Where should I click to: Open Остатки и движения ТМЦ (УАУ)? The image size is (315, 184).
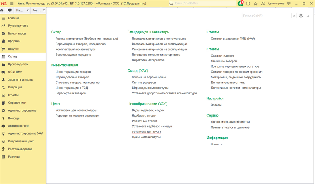tap(233, 39)
